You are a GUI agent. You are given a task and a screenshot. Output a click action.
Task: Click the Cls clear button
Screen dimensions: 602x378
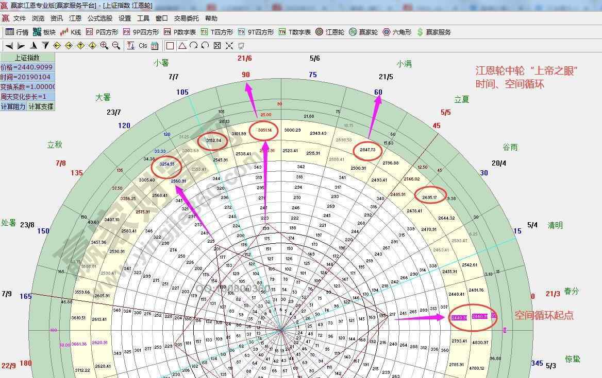pyautogui.click(x=143, y=46)
